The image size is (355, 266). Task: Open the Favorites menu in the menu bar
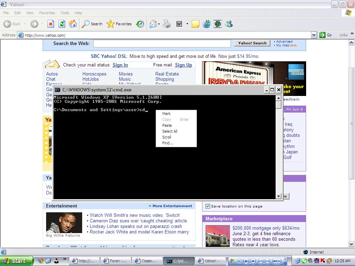click(47, 13)
